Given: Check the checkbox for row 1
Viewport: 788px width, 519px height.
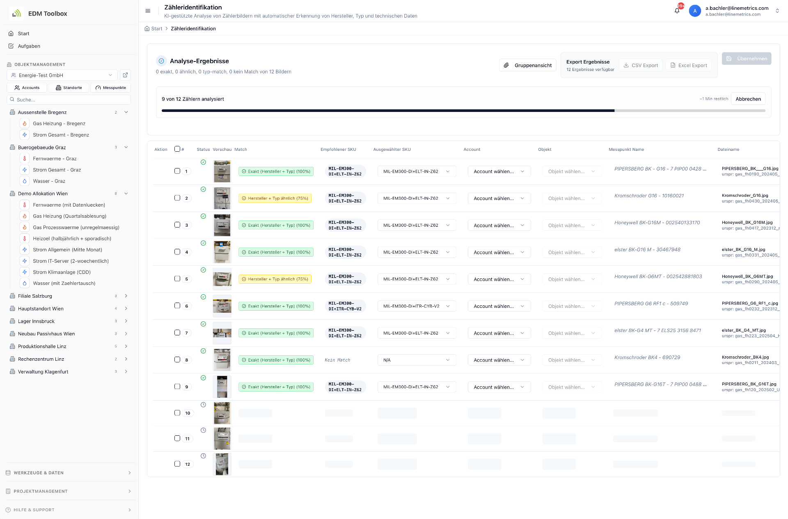Looking at the screenshot, I should point(177,171).
